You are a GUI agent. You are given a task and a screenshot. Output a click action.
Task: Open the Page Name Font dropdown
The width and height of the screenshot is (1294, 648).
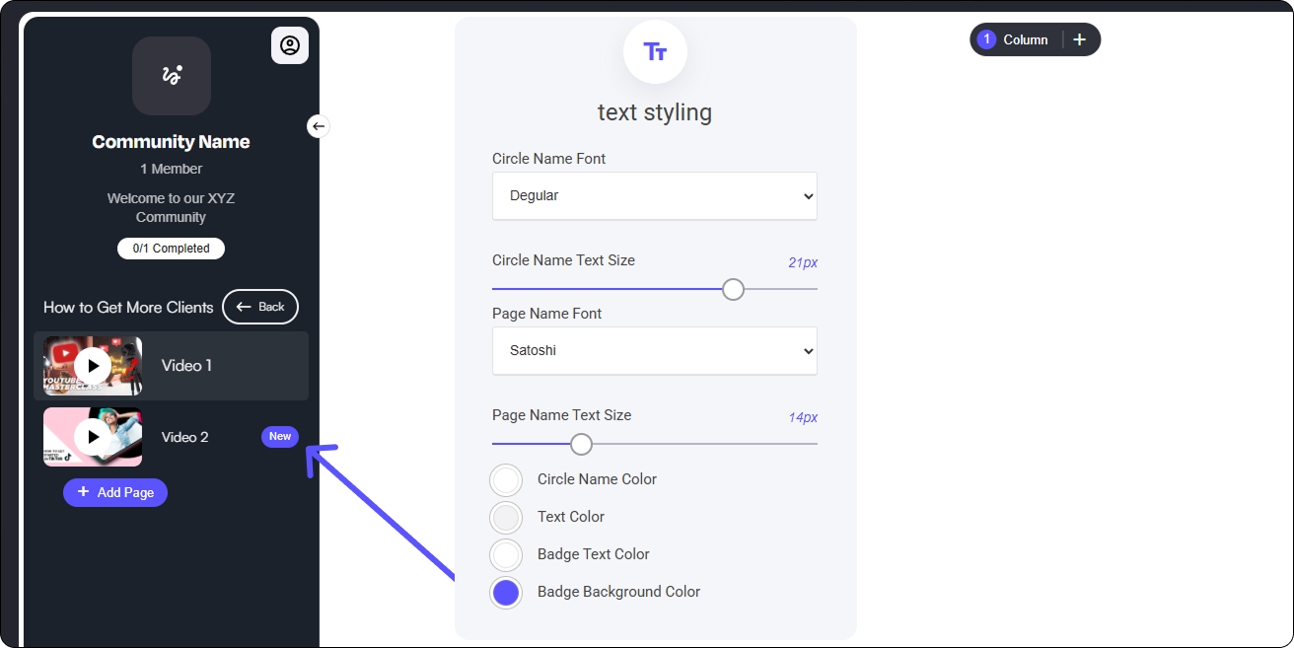[x=655, y=351]
